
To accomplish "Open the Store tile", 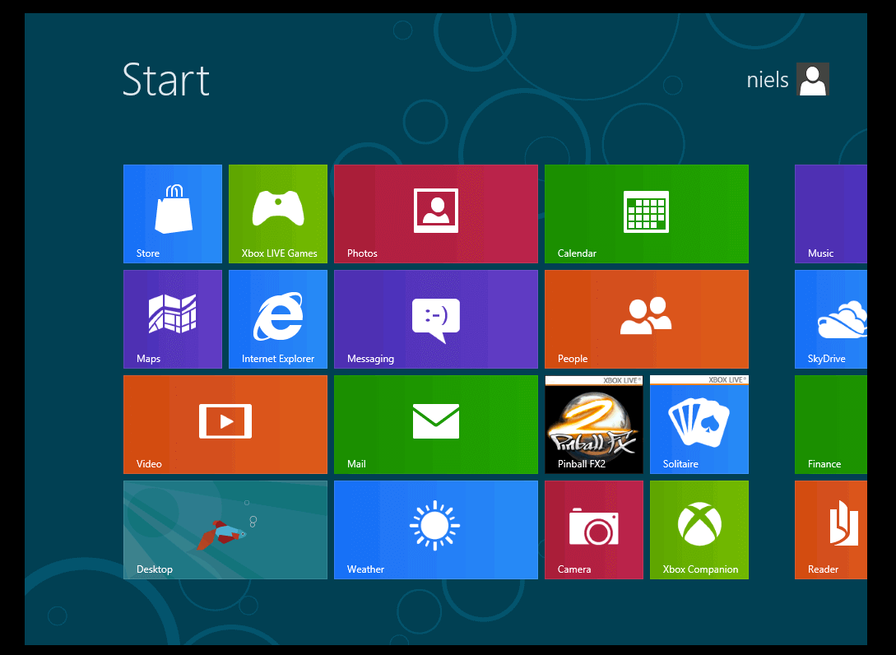I will (173, 214).
